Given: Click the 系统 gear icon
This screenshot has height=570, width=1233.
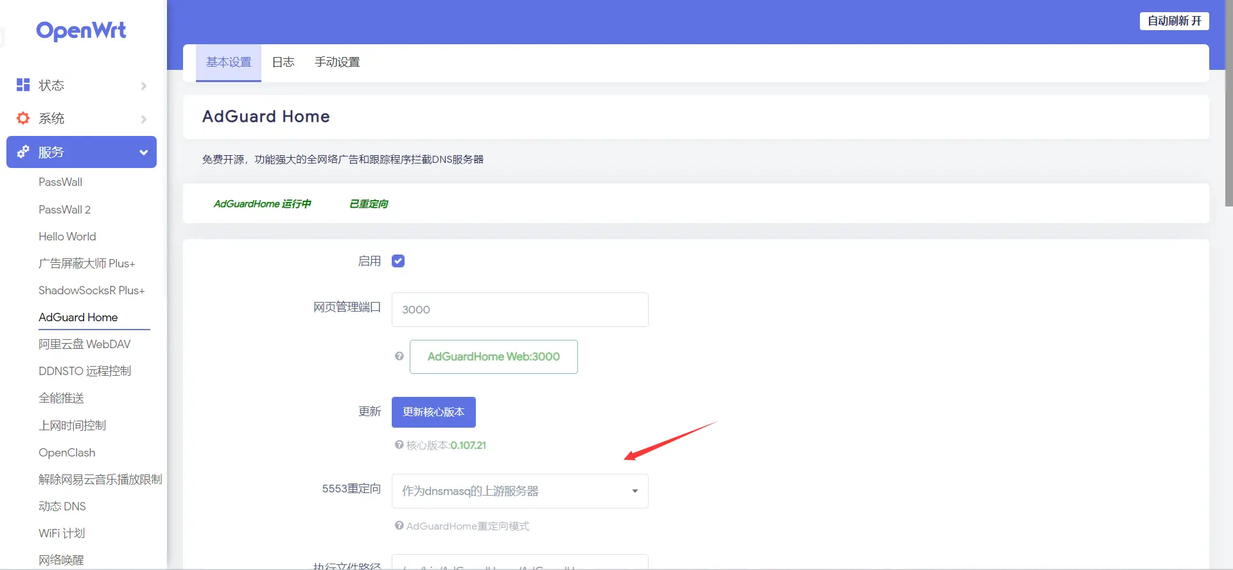Looking at the screenshot, I should (23, 118).
